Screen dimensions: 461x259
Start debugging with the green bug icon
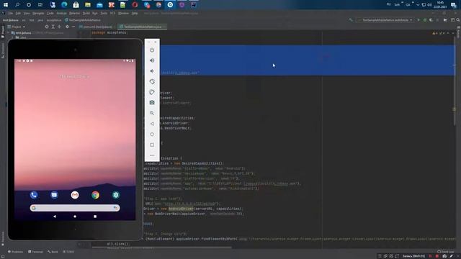(x=425, y=20)
